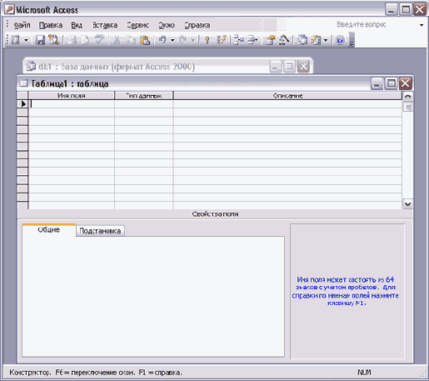
Task: Click the grid scrollbar up arrow
Action: pos(407,97)
